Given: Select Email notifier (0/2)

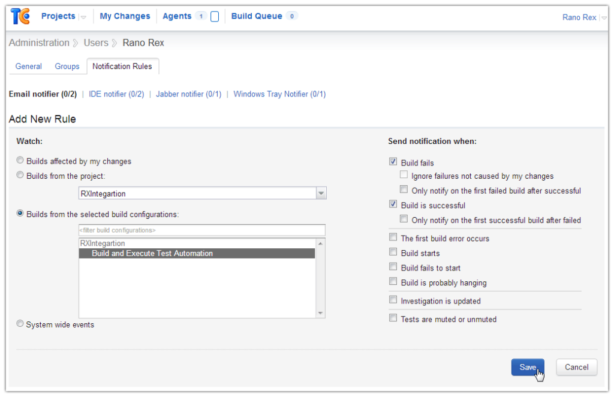Looking at the screenshot, I should point(43,94).
